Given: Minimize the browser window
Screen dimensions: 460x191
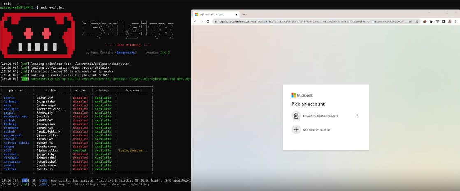Looking at the screenshot, I should pyautogui.click(x=438, y=12).
